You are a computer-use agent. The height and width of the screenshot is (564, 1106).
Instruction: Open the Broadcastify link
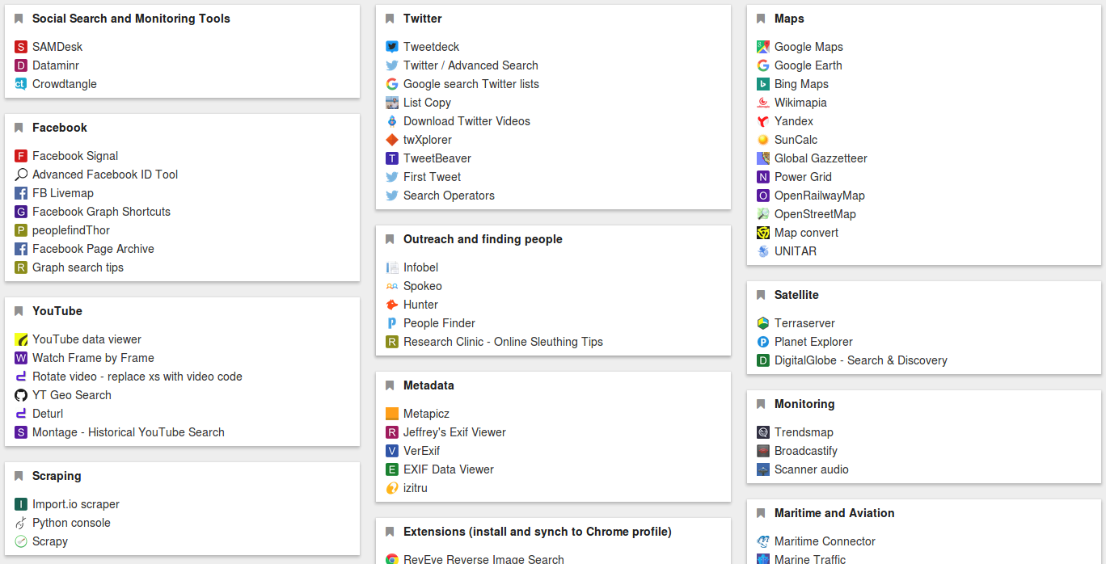(x=806, y=451)
